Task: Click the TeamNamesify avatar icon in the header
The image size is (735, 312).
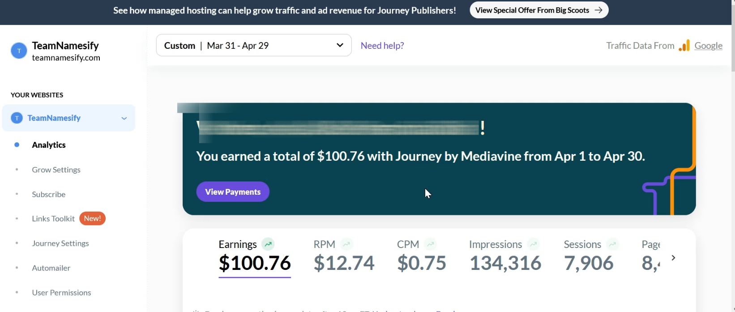Action: (19, 51)
